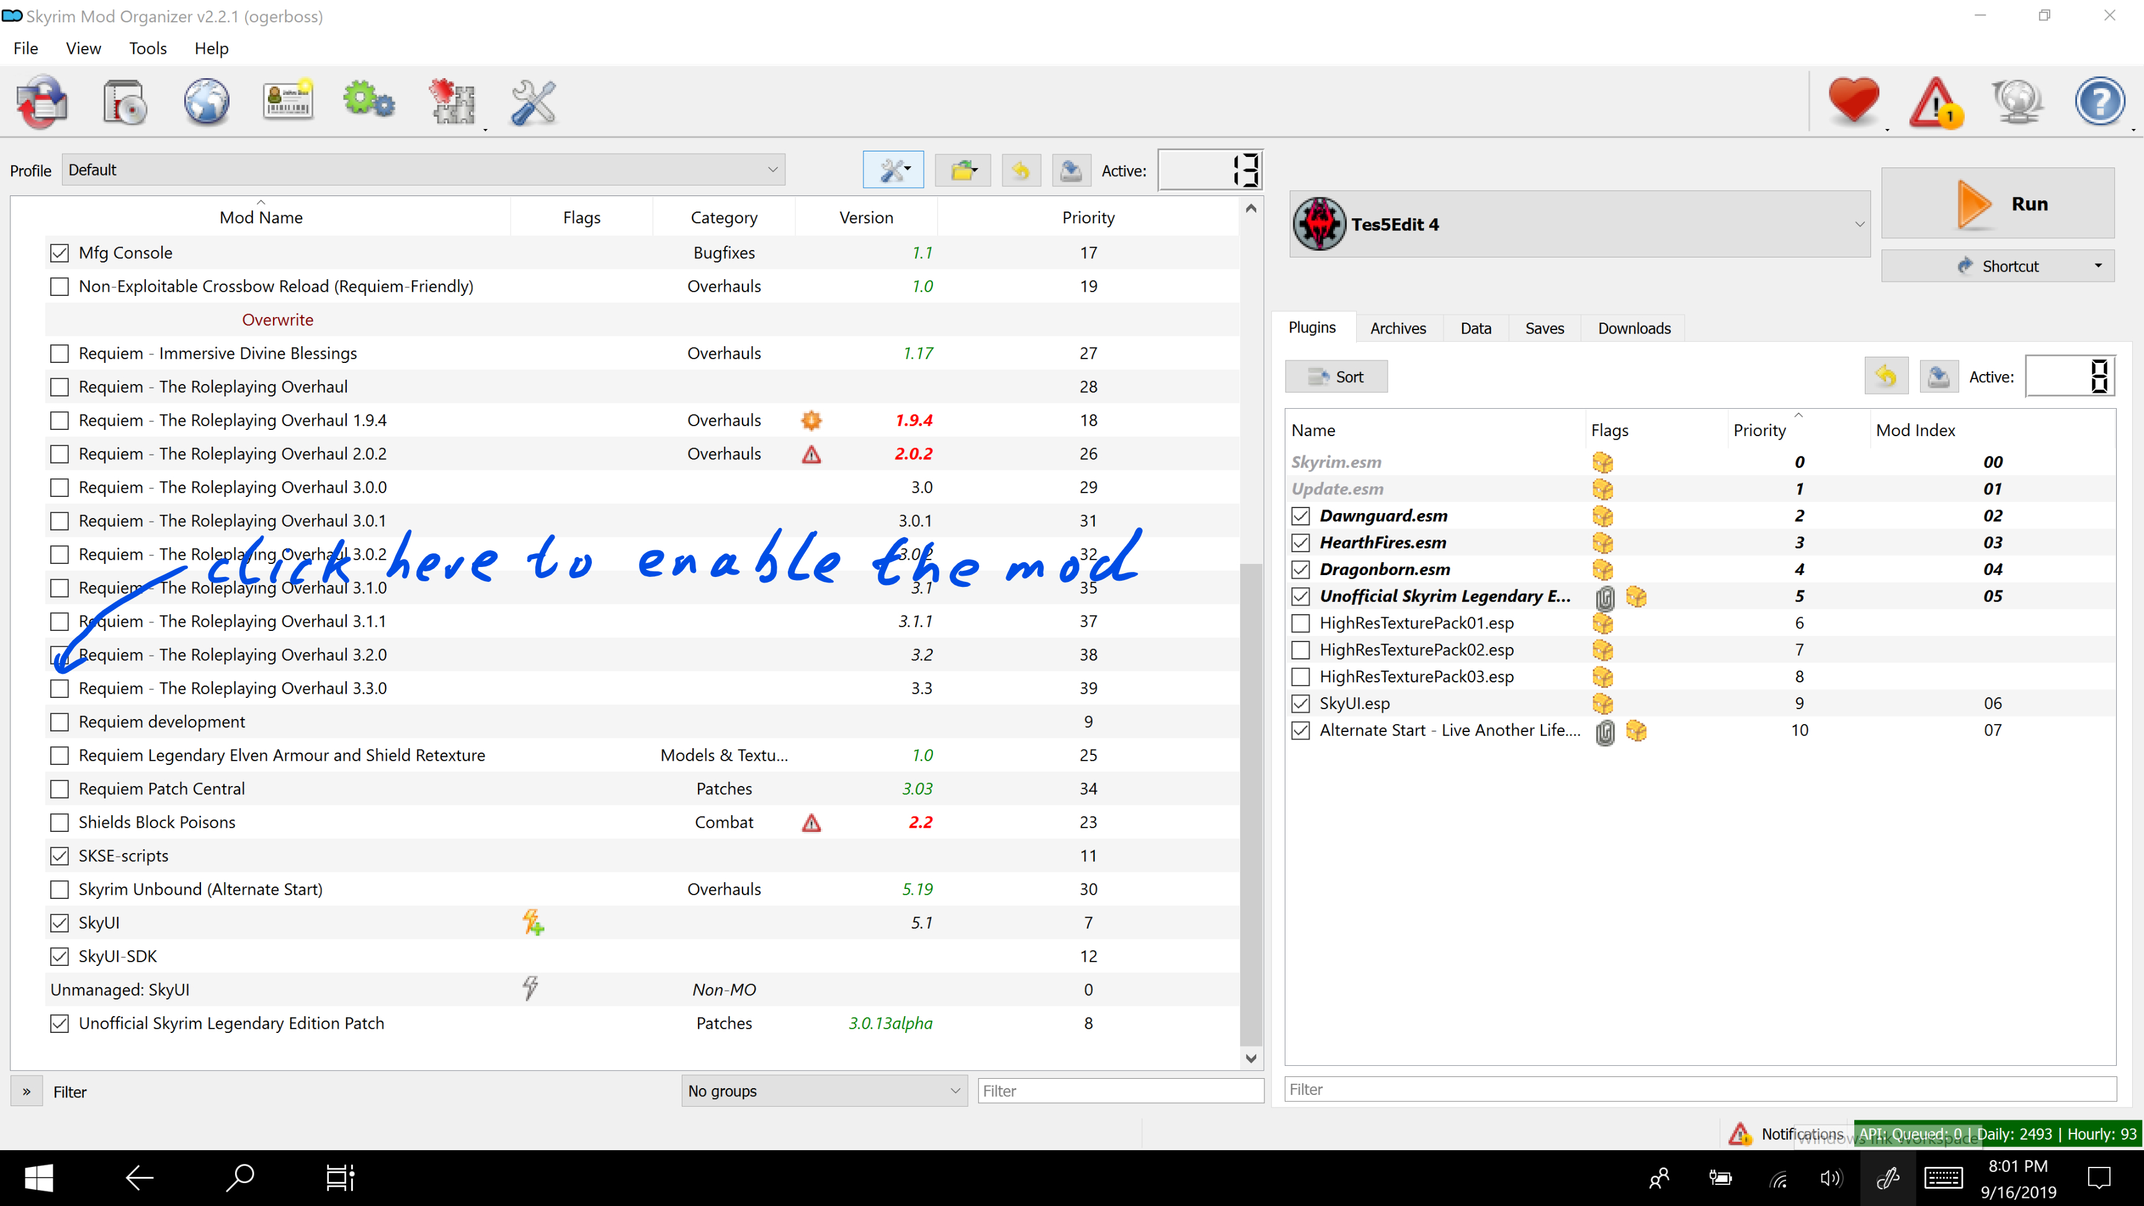
Task: Click the lightning conflict flag on SkyUI
Action: tap(533, 922)
